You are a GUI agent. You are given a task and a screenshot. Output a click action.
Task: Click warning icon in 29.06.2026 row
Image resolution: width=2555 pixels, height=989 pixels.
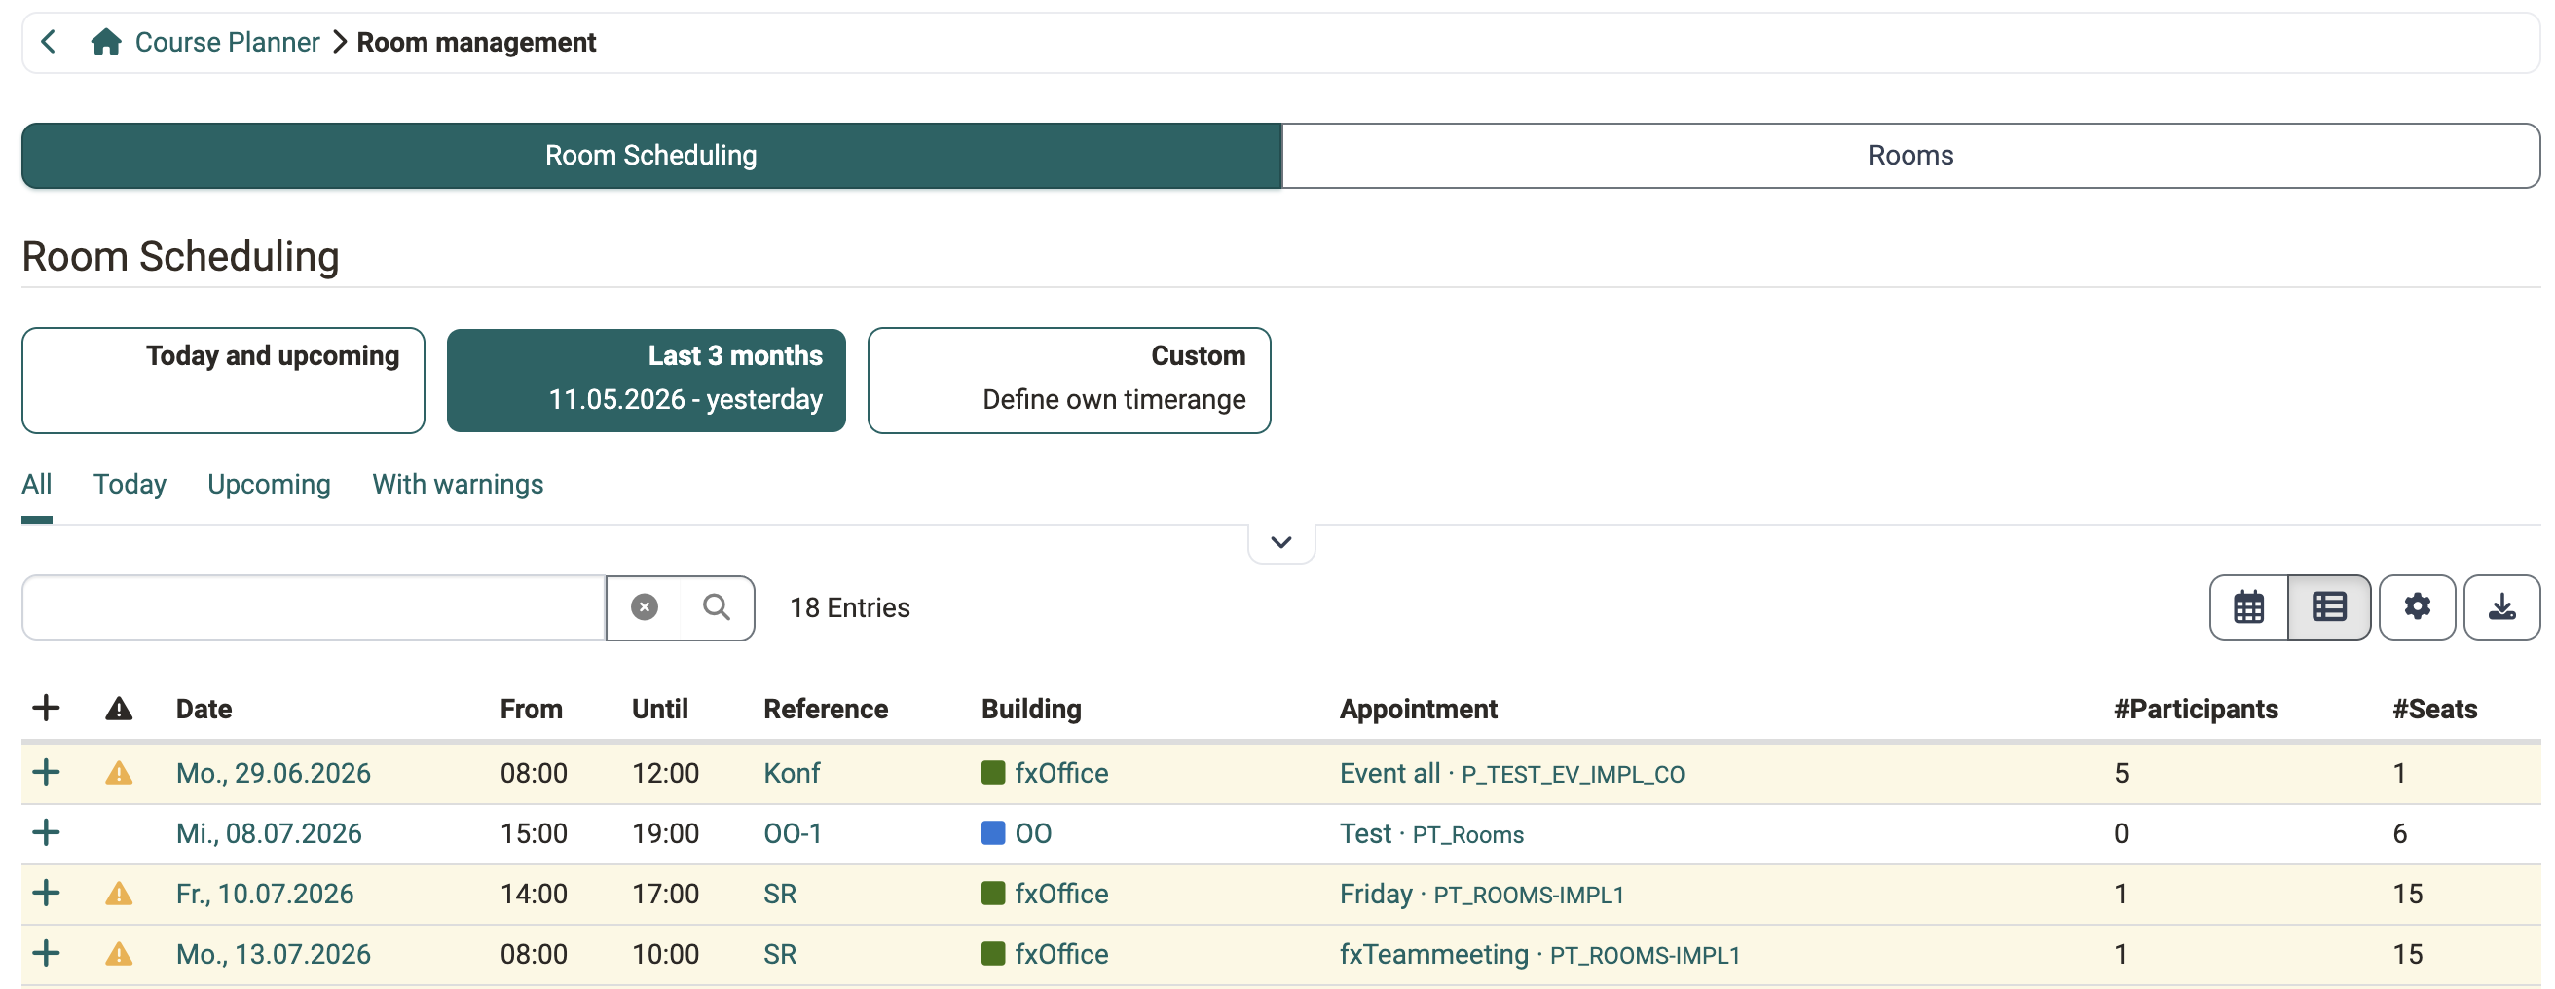coord(119,773)
